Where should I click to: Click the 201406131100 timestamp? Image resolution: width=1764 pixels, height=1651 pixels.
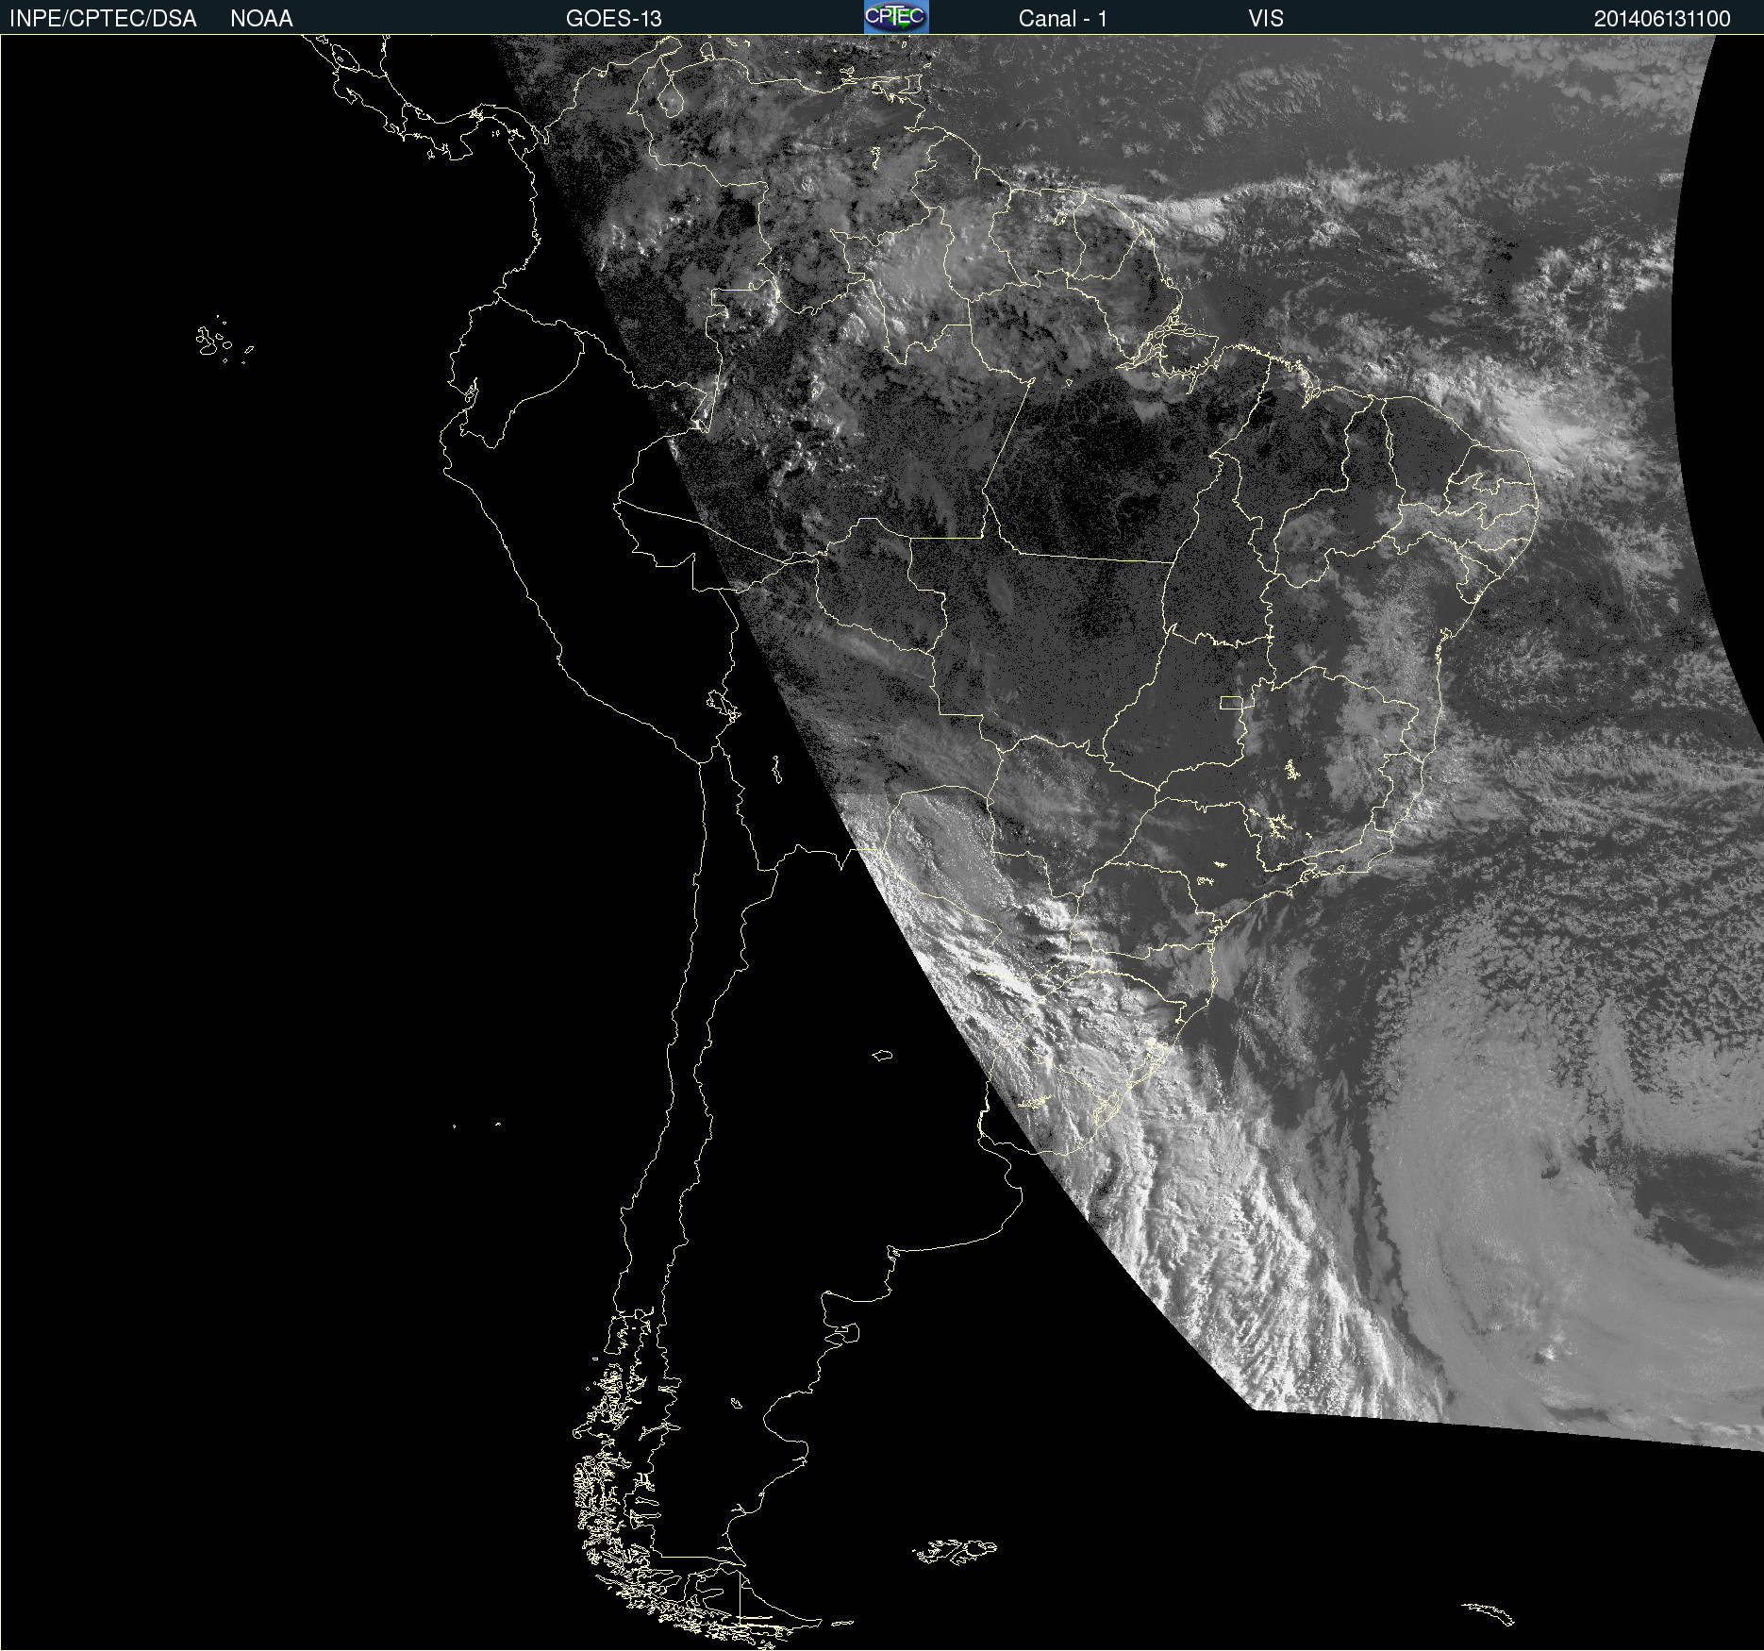(1662, 19)
